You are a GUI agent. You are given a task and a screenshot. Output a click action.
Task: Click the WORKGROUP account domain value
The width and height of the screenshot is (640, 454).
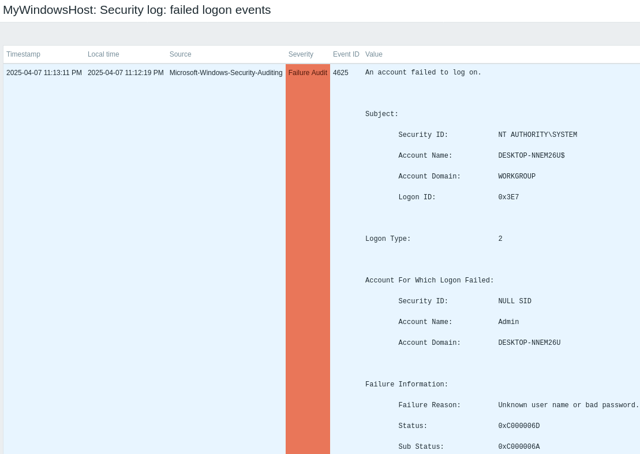pyautogui.click(x=517, y=177)
